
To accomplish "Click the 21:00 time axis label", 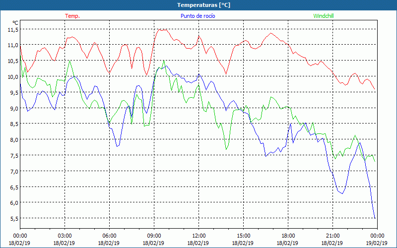I will (332, 236).
